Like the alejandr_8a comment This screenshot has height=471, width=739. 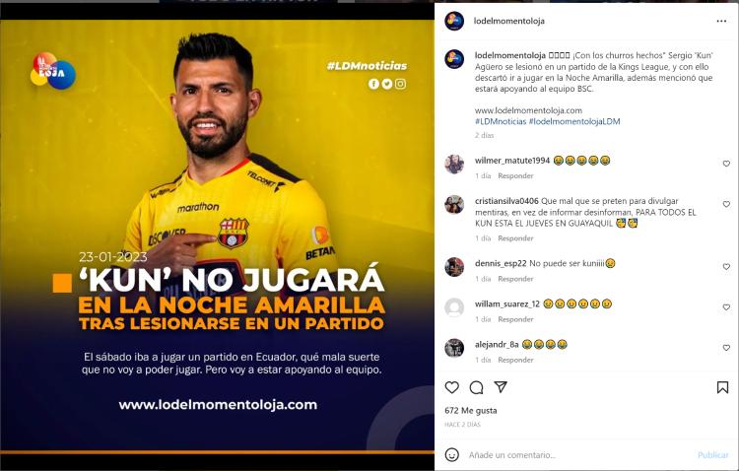(726, 348)
